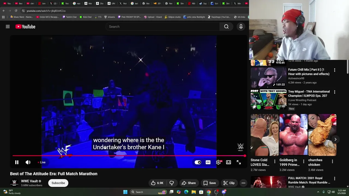Open Windows Start menu
The height and width of the screenshot is (196, 349).
click(x=125, y=192)
